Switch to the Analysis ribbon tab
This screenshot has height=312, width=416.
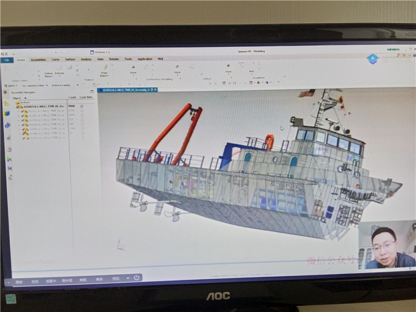[86, 59]
